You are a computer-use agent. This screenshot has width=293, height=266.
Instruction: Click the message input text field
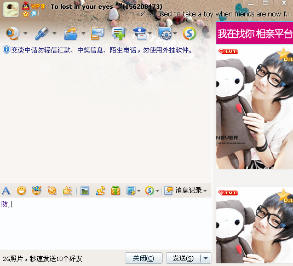pyautogui.click(x=106, y=223)
